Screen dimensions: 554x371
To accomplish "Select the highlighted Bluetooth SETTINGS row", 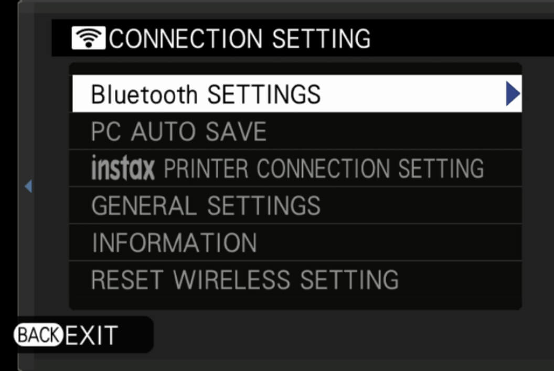I will (x=297, y=93).
